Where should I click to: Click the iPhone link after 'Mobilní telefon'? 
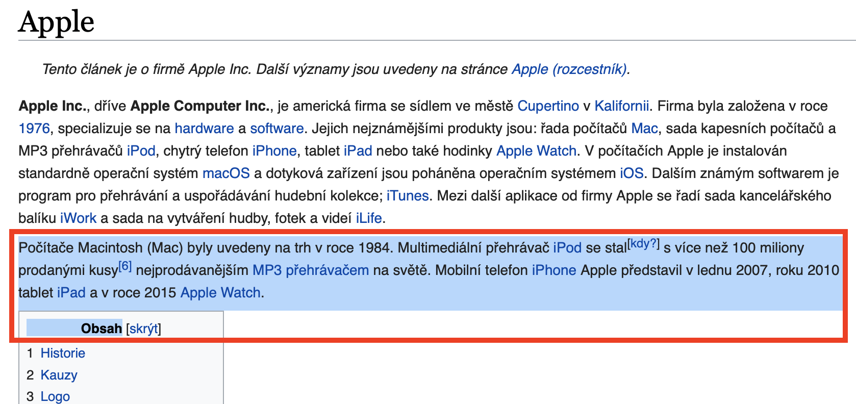[x=554, y=270]
